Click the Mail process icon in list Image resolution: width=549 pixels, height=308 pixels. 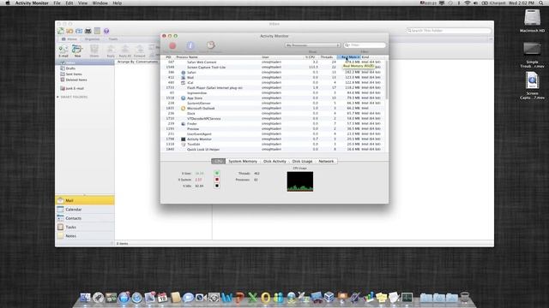(x=183, y=78)
